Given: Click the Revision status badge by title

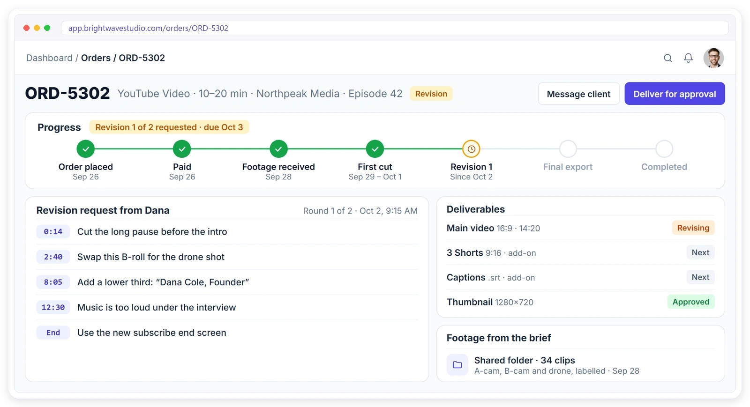Looking at the screenshot, I should pyautogui.click(x=431, y=94).
